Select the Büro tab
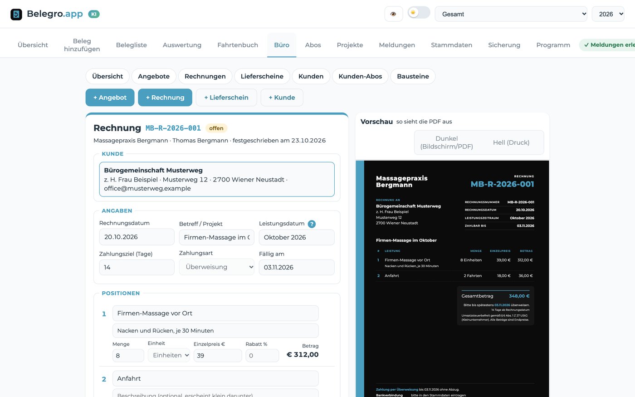 point(282,45)
